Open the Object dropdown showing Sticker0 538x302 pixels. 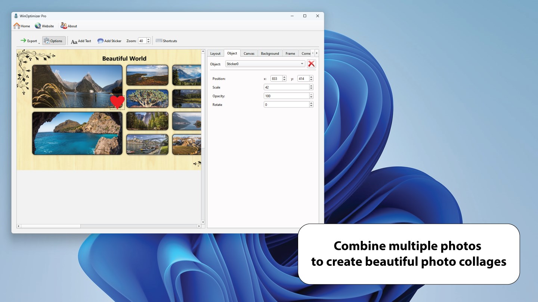[265, 64]
